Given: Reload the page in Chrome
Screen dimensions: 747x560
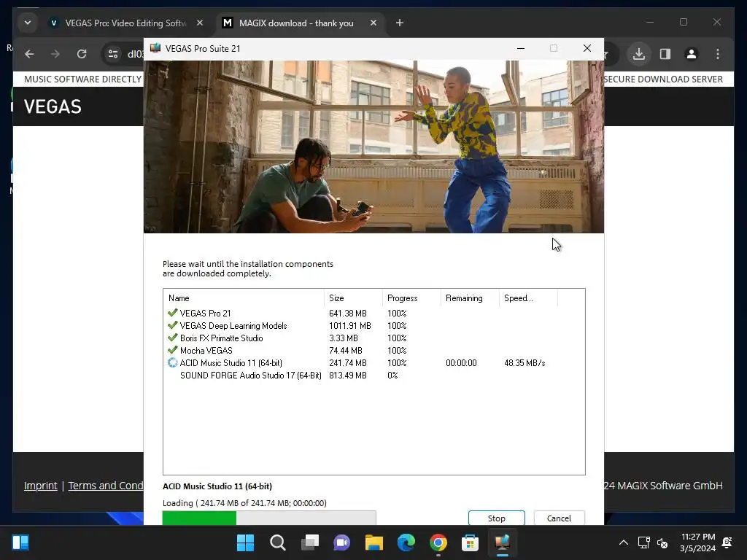Looking at the screenshot, I should click(82, 54).
